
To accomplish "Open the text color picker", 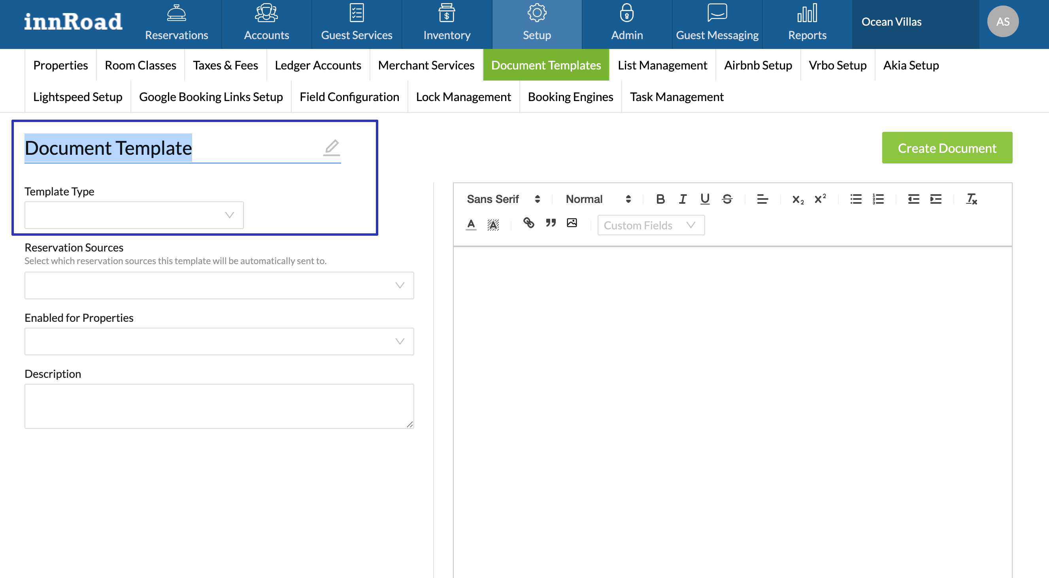I will [471, 224].
